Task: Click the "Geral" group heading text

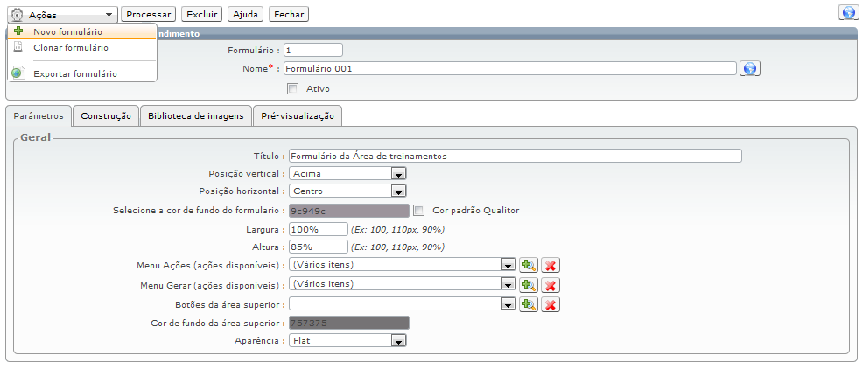Action: [35, 137]
